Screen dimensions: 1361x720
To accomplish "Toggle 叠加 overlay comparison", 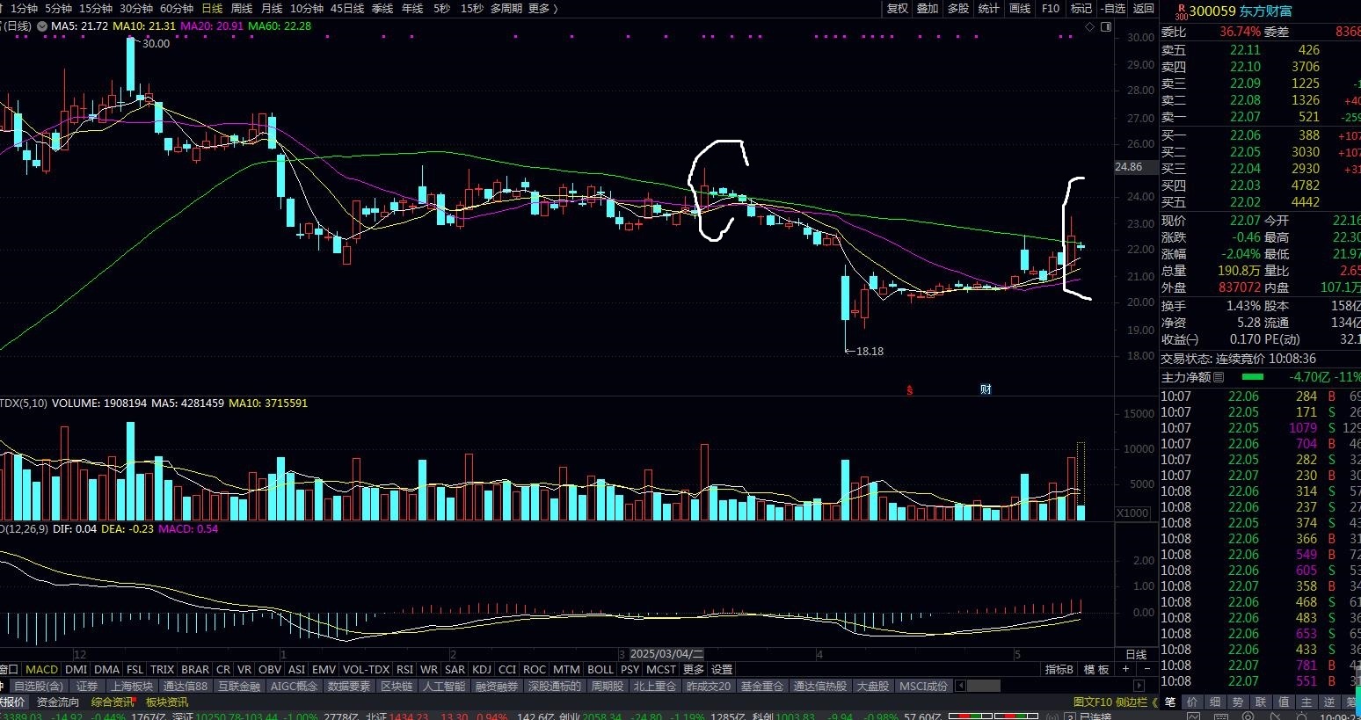I will (x=928, y=8).
